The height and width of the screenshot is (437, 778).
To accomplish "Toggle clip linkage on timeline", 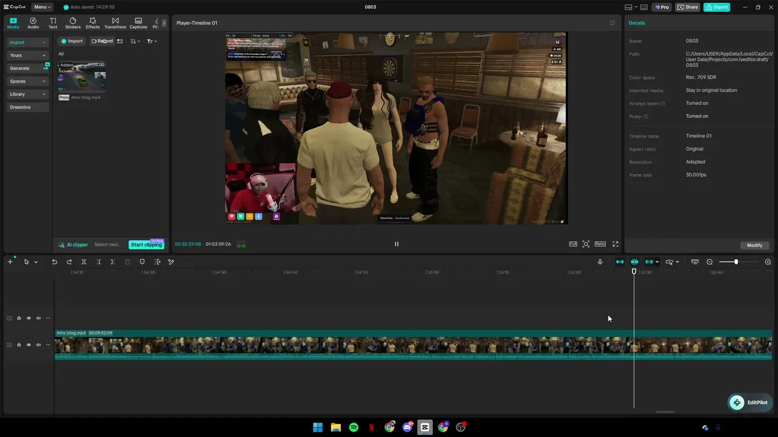I will (649, 262).
